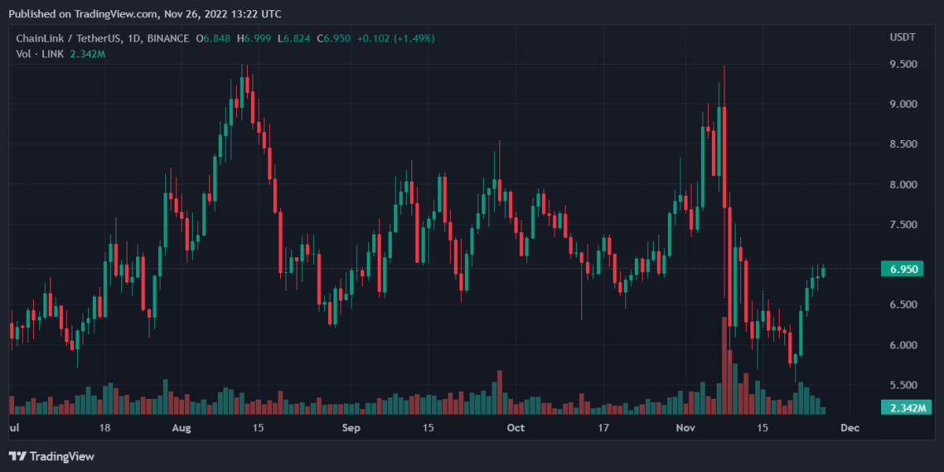Viewport: 944px width, 472px height.
Task: Click the TradingView logo at bottom left
Action: 51,456
